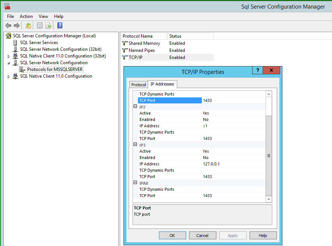Select the Shared Memory protocol entry

[x=145, y=43]
